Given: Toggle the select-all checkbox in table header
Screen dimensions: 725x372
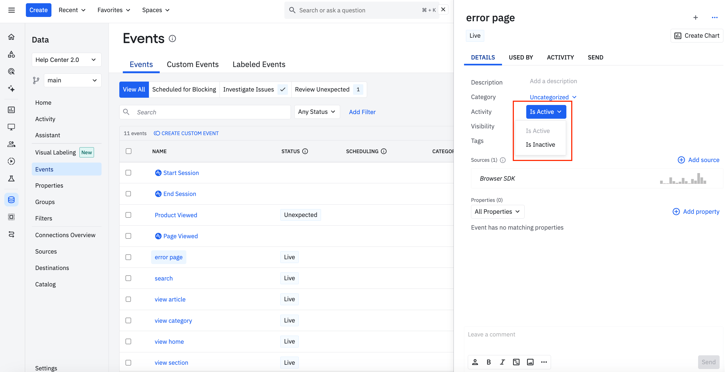Looking at the screenshot, I should click(x=129, y=151).
